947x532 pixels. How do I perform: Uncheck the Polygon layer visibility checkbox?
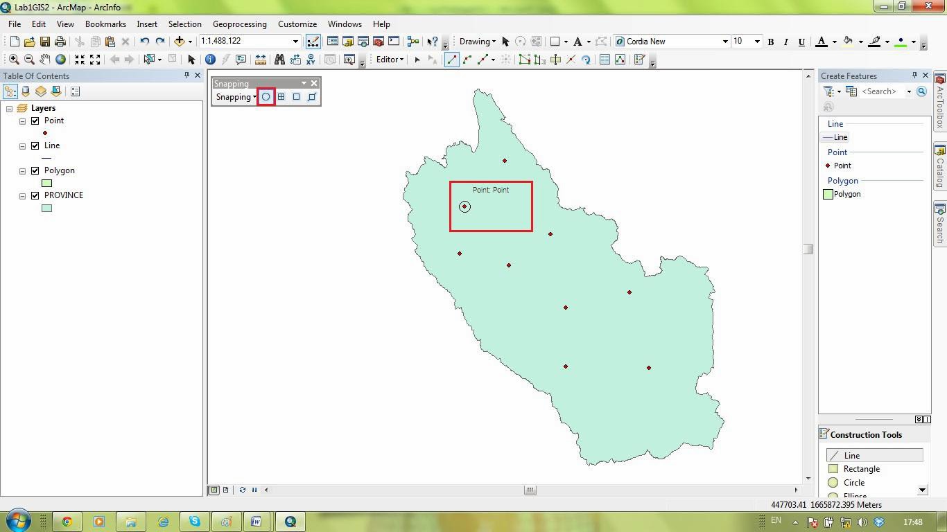coord(35,170)
